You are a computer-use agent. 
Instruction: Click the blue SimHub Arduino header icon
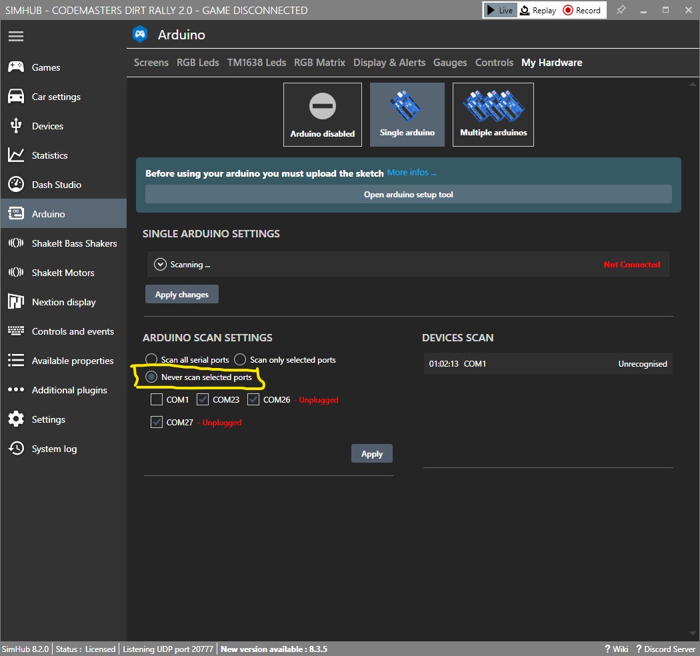click(x=140, y=35)
